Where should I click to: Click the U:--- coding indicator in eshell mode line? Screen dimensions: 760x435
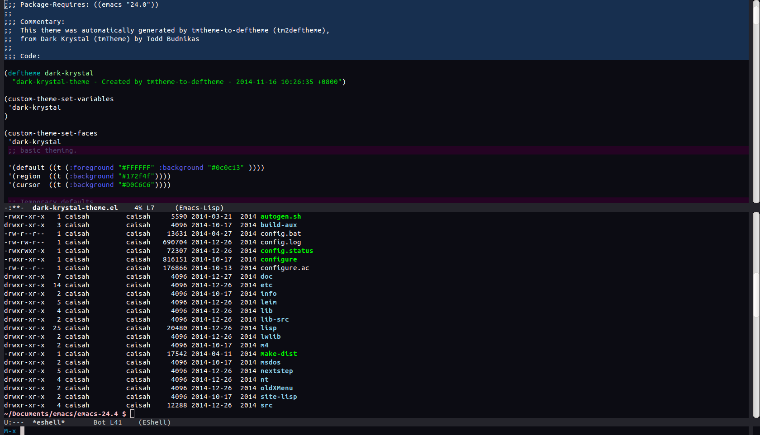(14, 422)
